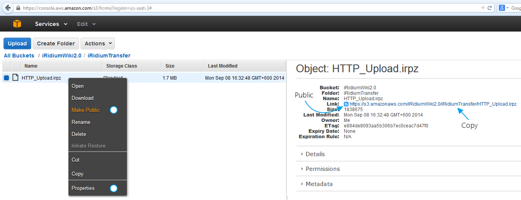Select the HTTP_Upload.irpz file name
This screenshot has height=200, width=521.
tap(41, 78)
